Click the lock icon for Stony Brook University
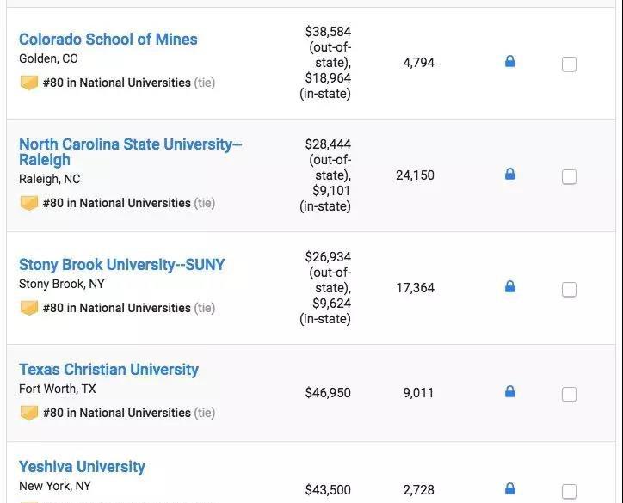 pos(509,287)
